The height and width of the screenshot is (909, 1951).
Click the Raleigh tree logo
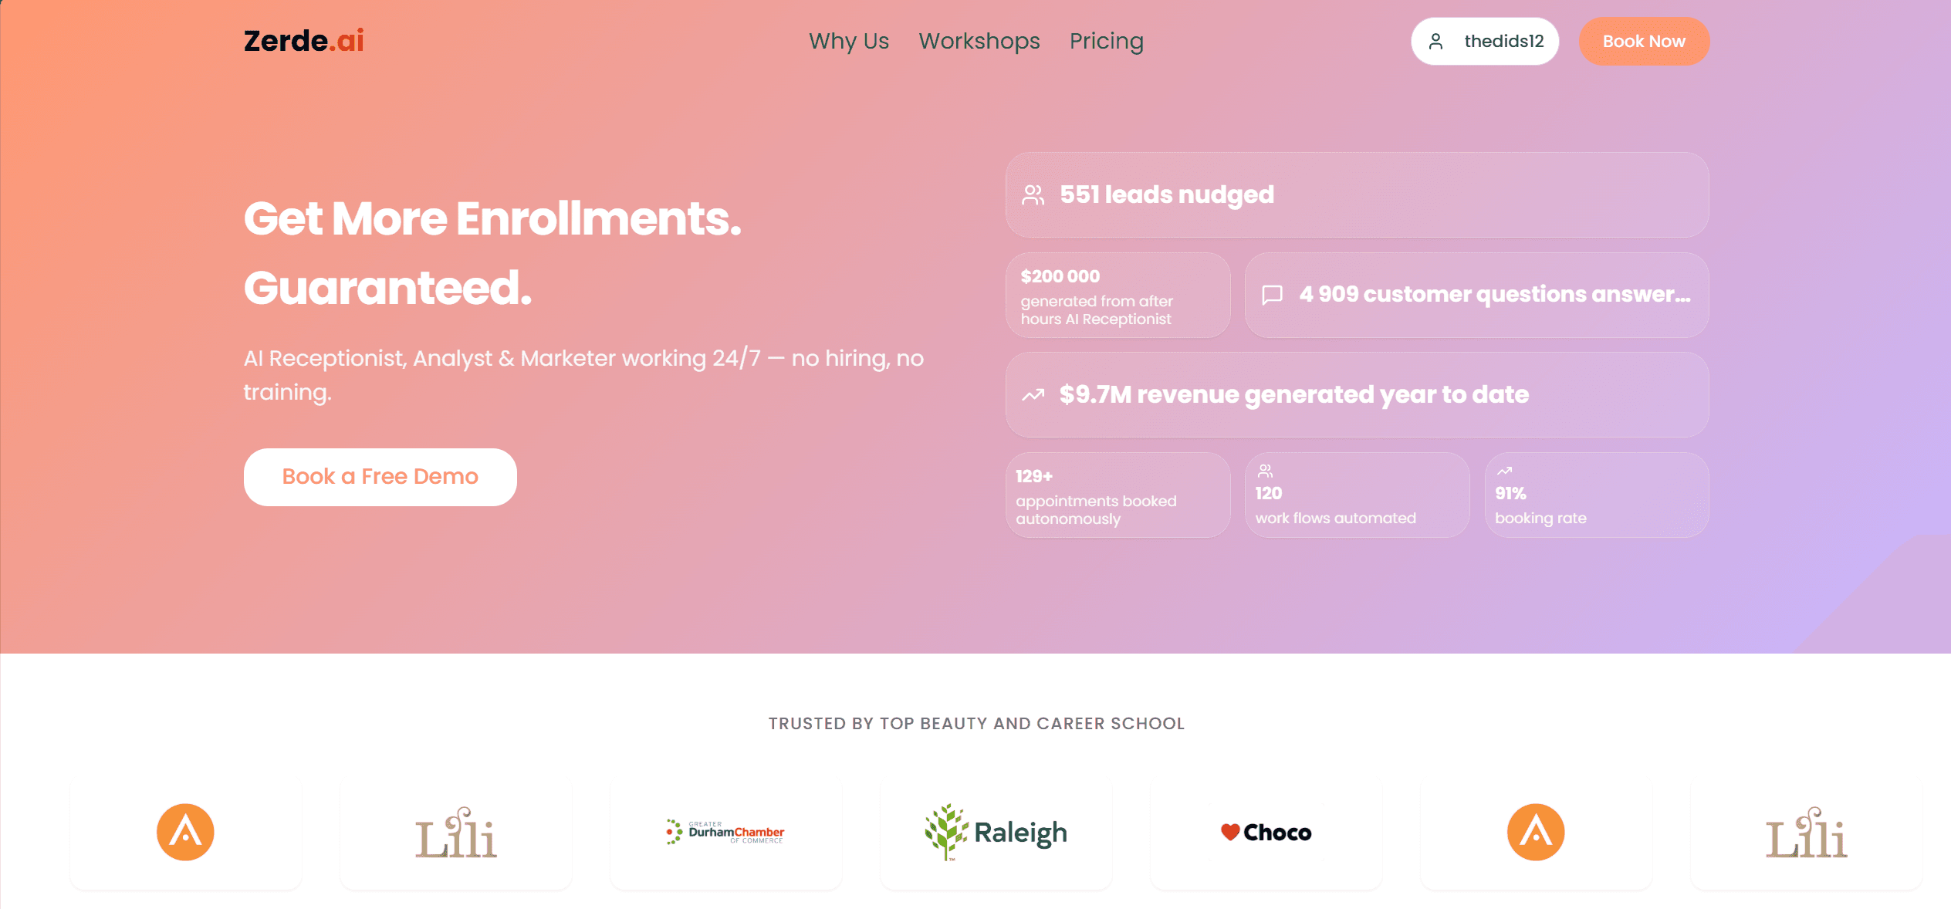click(x=996, y=832)
